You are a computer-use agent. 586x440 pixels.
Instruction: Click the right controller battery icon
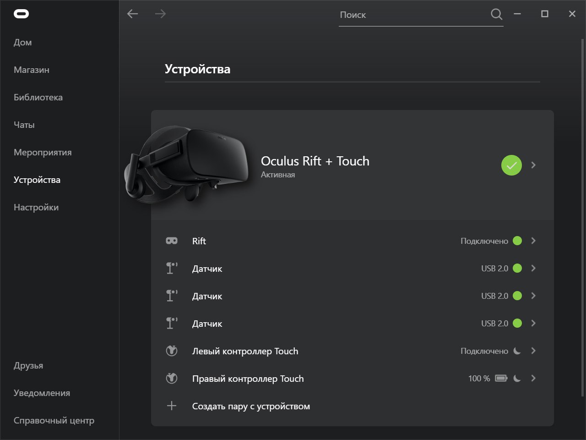pos(501,378)
